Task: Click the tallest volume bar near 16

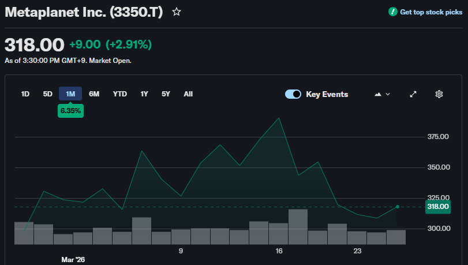Action: tap(298, 226)
